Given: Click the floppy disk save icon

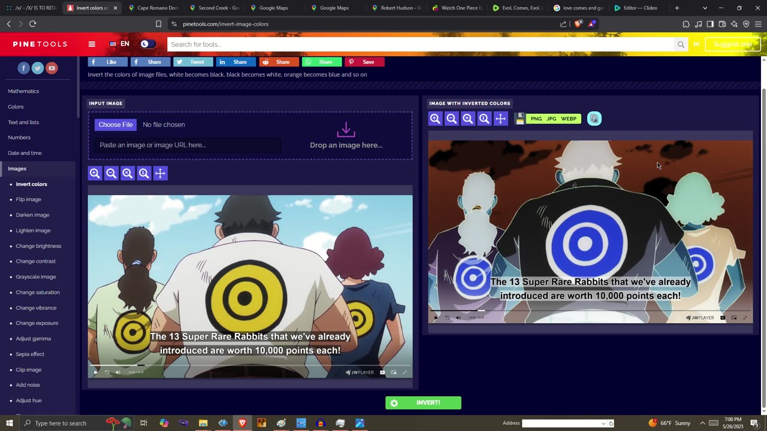Looking at the screenshot, I should 520,119.
